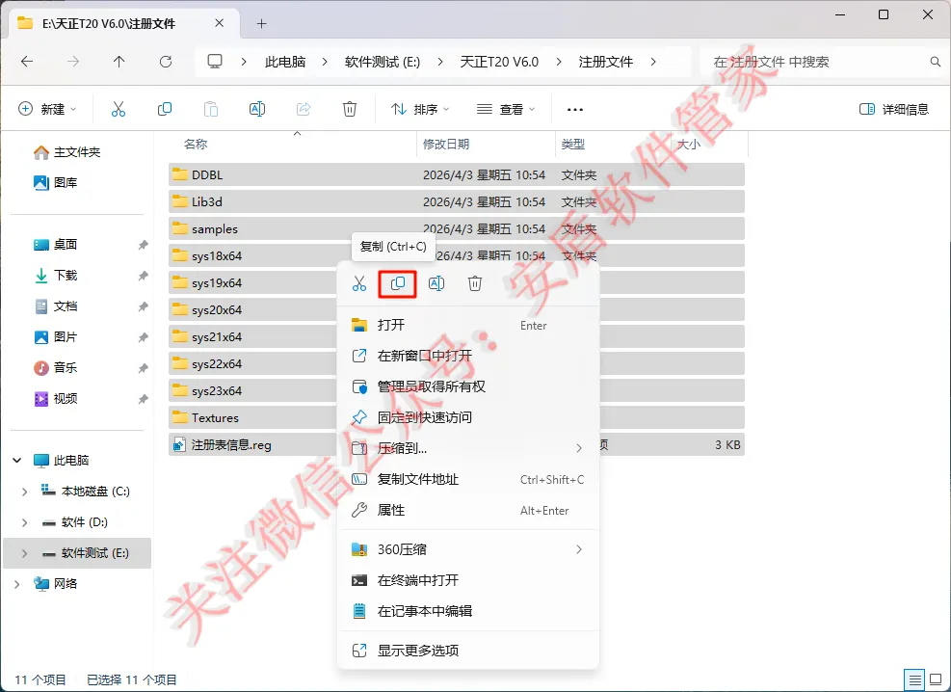951x692 pixels.
Task: Refresh the current folder
Action: point(166,62)
